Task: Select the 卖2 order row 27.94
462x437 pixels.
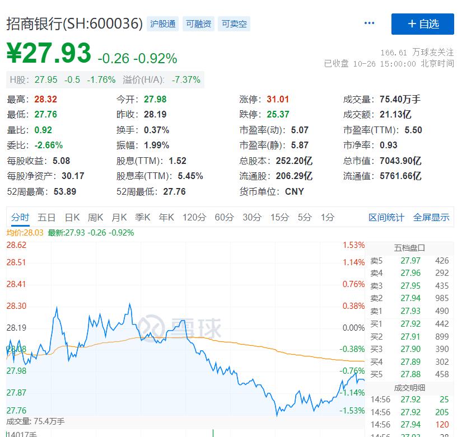Action: pos(409,298)
